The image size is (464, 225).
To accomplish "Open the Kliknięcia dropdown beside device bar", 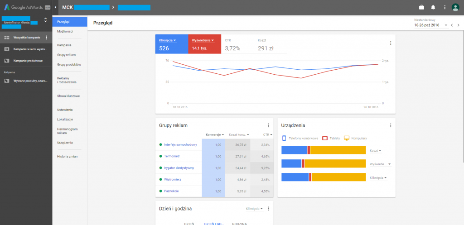I will pos(378,178).
